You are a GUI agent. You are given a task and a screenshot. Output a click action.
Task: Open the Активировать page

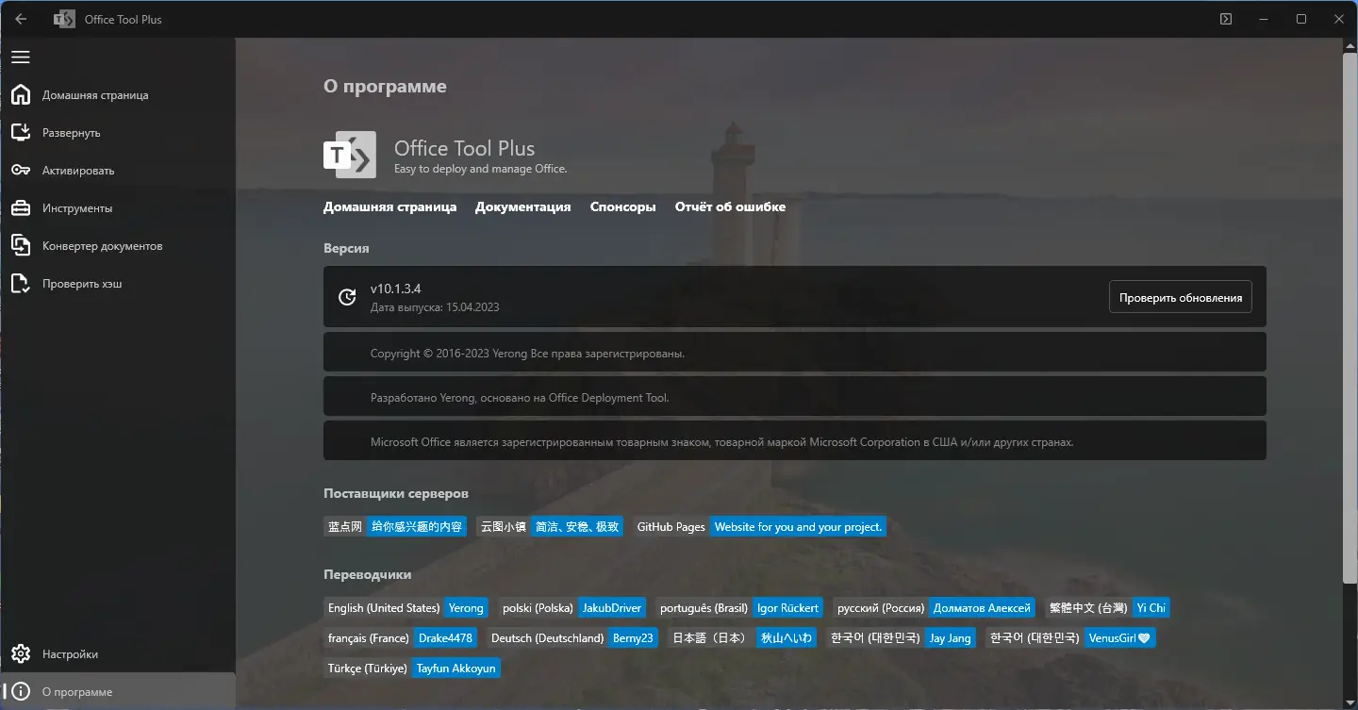118,171
